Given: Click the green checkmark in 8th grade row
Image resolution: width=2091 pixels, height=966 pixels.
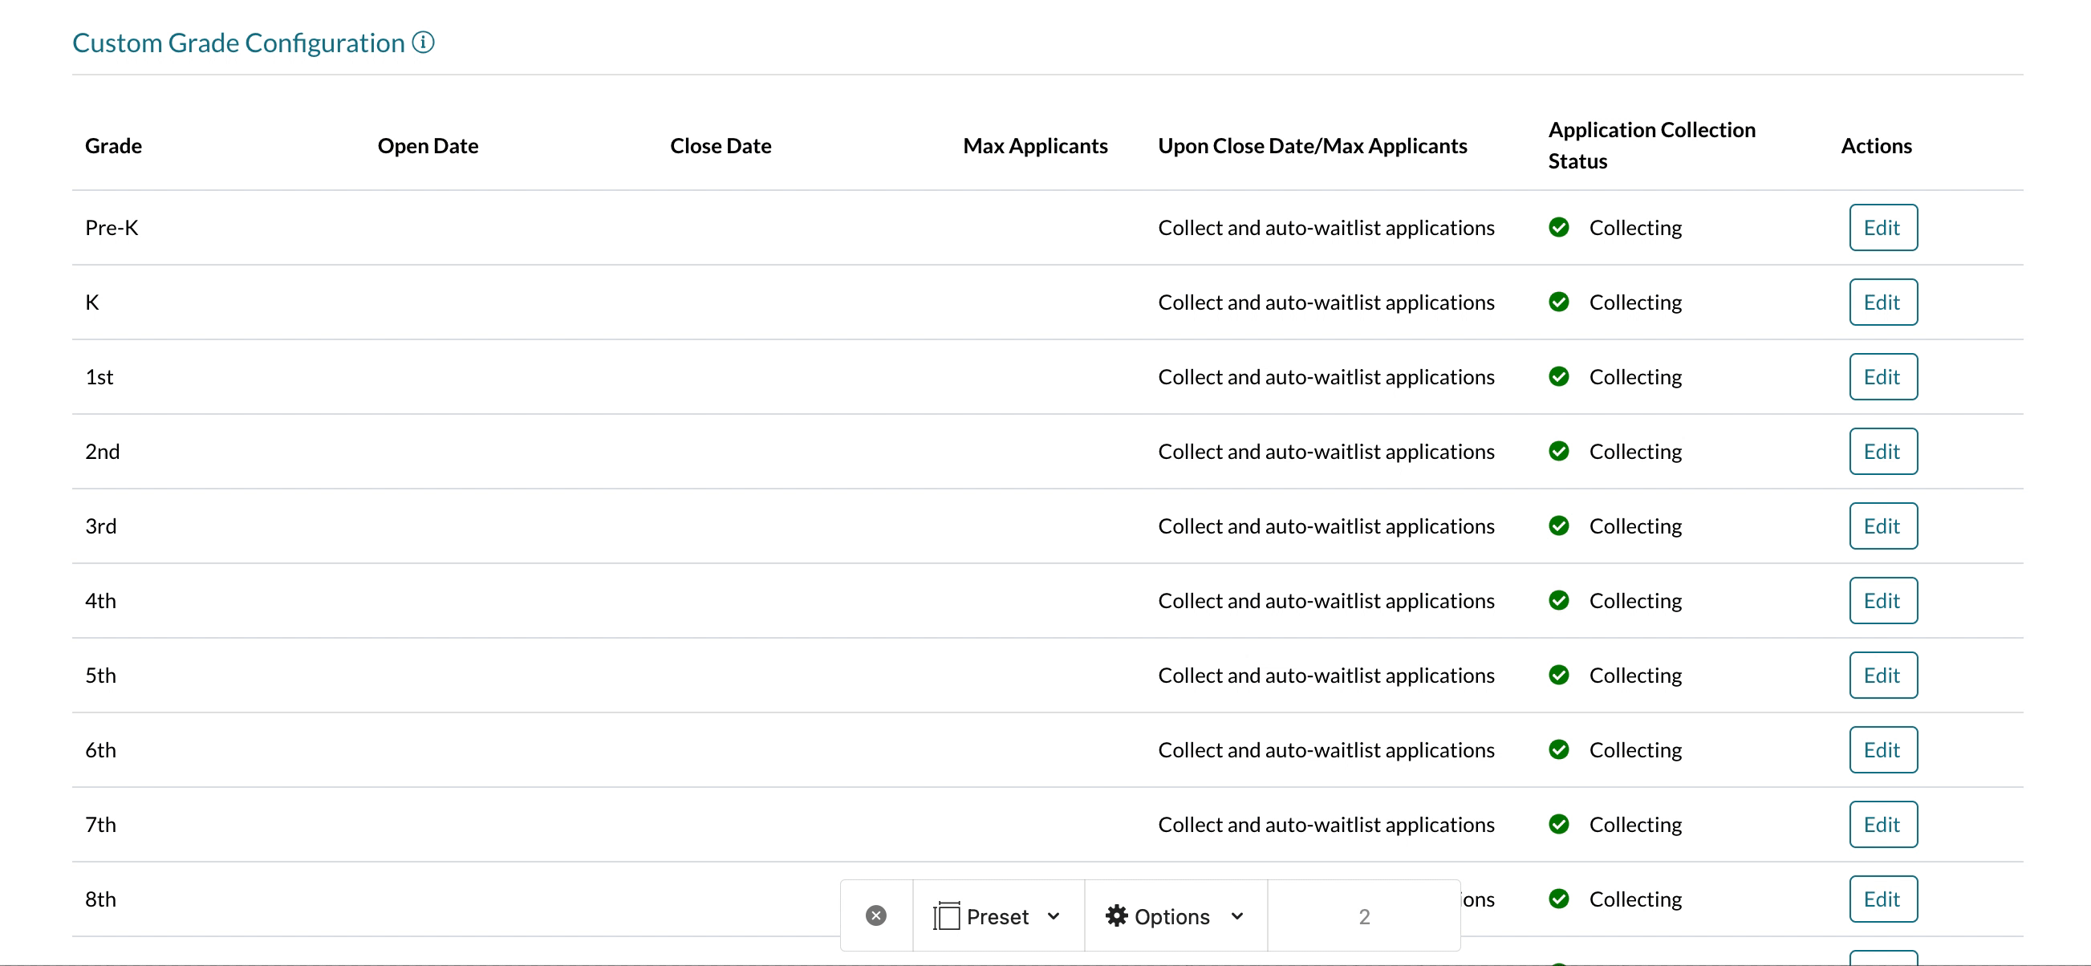Looking at the screenshot, I should point(1558,899).
